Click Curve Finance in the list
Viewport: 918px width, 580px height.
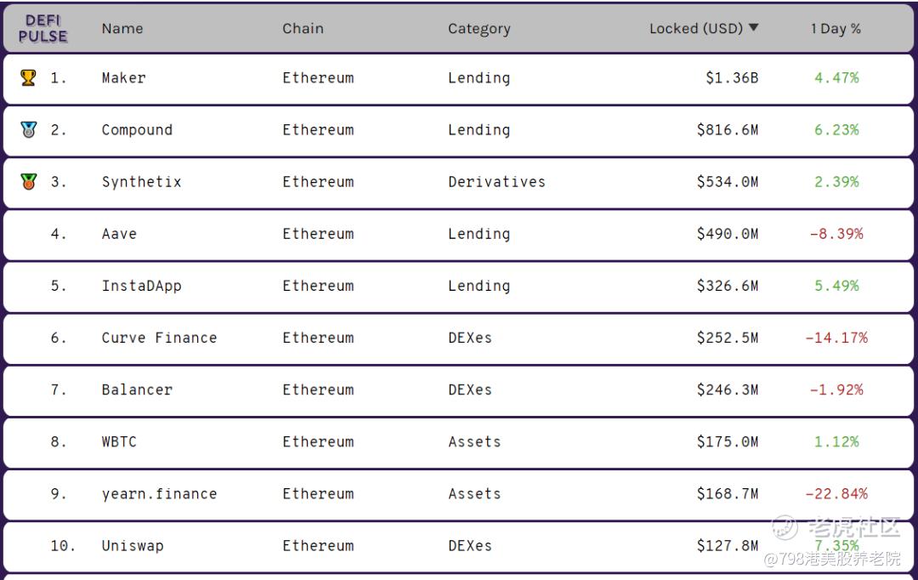pyautogui.click(x=159, y=338)
